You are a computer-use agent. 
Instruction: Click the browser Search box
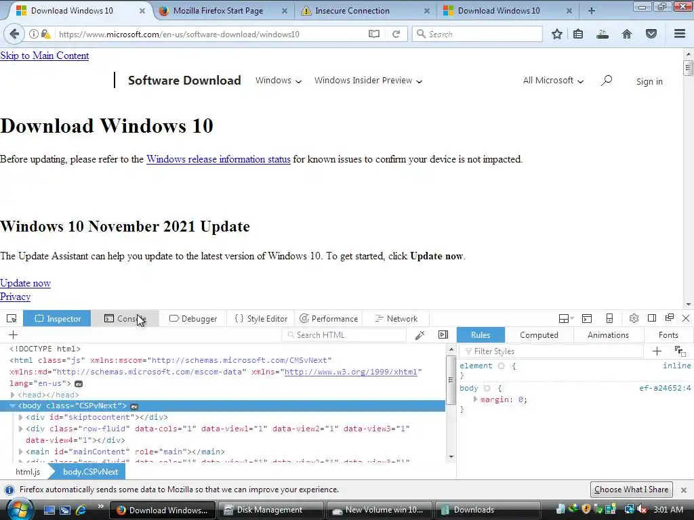tap(477, 34)
